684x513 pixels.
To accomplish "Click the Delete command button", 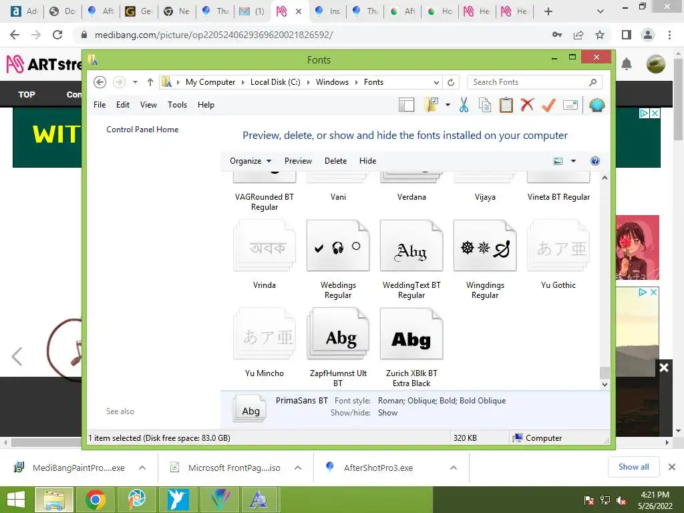I will 335,161.
